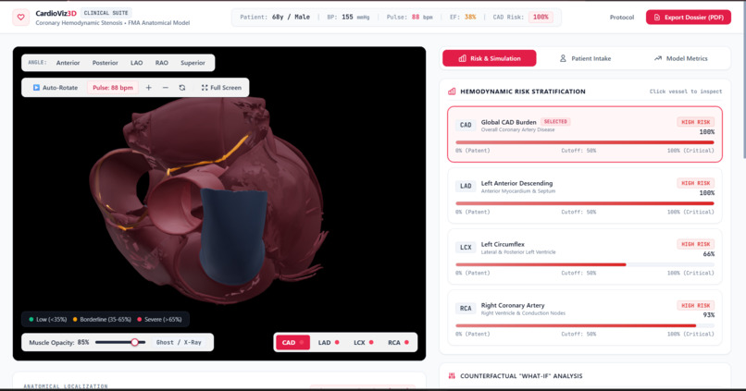
Task: Click the Hemodynamic Risk Stratification chart icon
Action: click(x=452, y=92)
